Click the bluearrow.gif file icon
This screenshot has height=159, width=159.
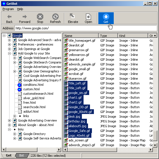tap(66, 79)
